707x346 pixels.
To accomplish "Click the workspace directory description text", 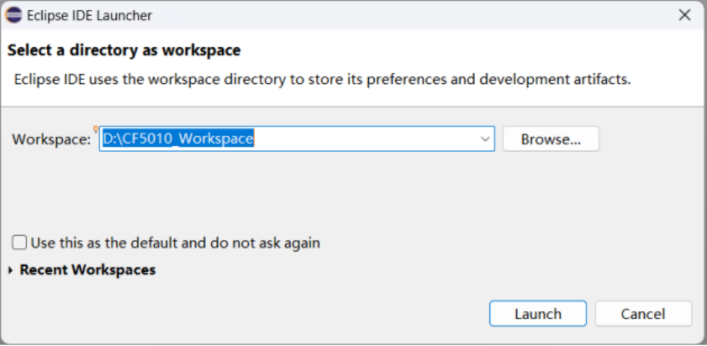I will pos(322,79).
